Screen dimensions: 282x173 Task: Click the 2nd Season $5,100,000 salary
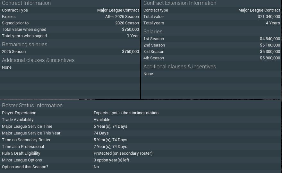(x=270, y=45)
